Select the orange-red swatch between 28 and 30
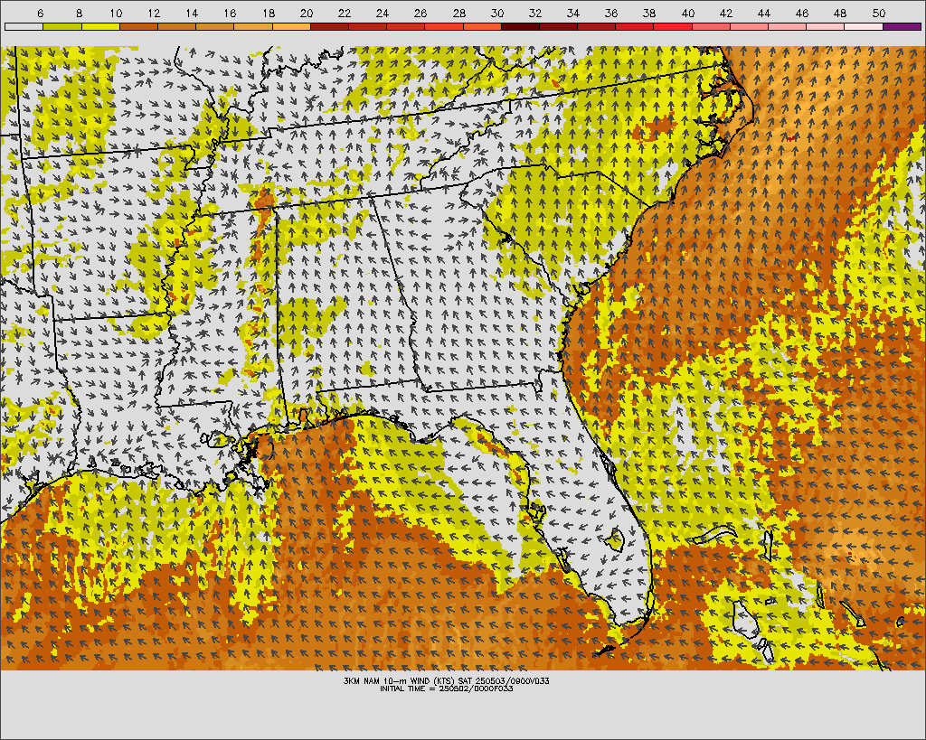 pos(482,26)
